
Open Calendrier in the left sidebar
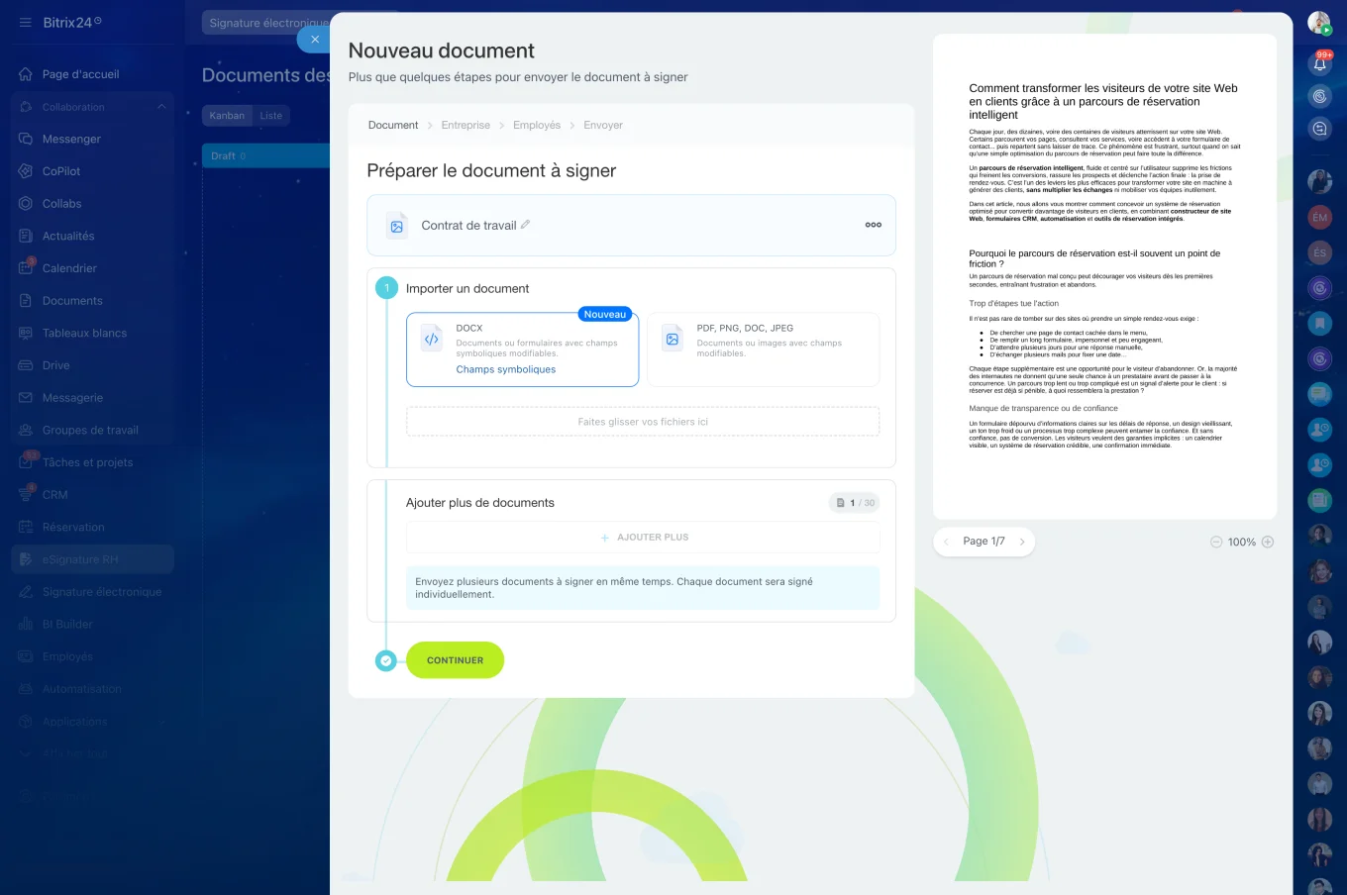point(69,268)
